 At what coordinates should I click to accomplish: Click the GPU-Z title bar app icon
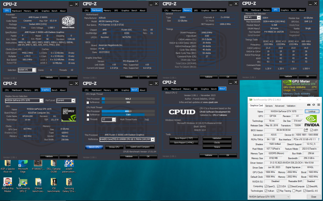251,100
